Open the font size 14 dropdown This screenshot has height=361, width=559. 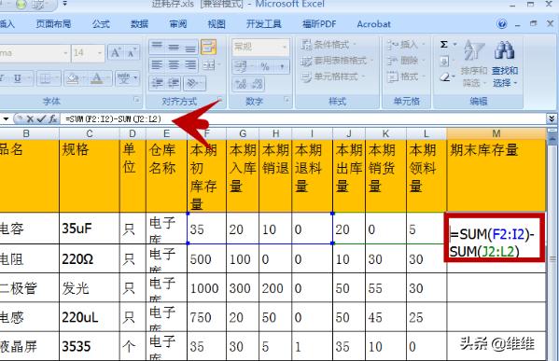[x=99, y=53]
